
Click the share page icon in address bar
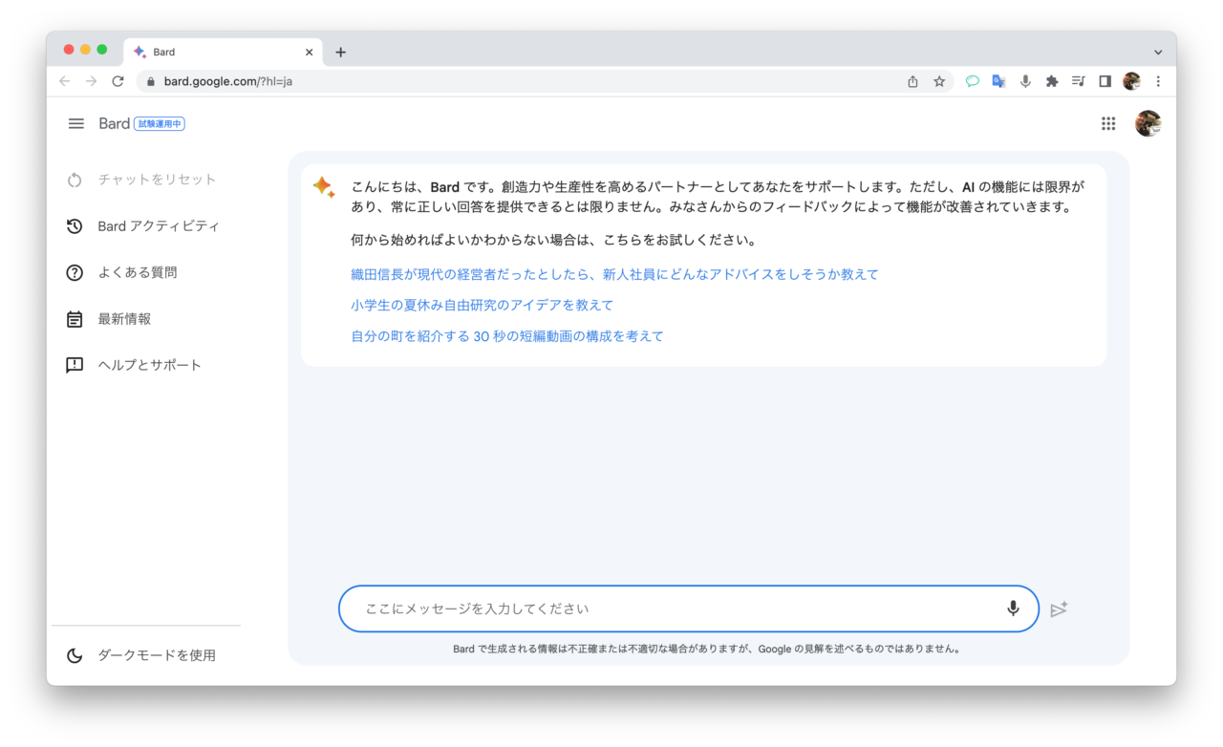point(912,81)
